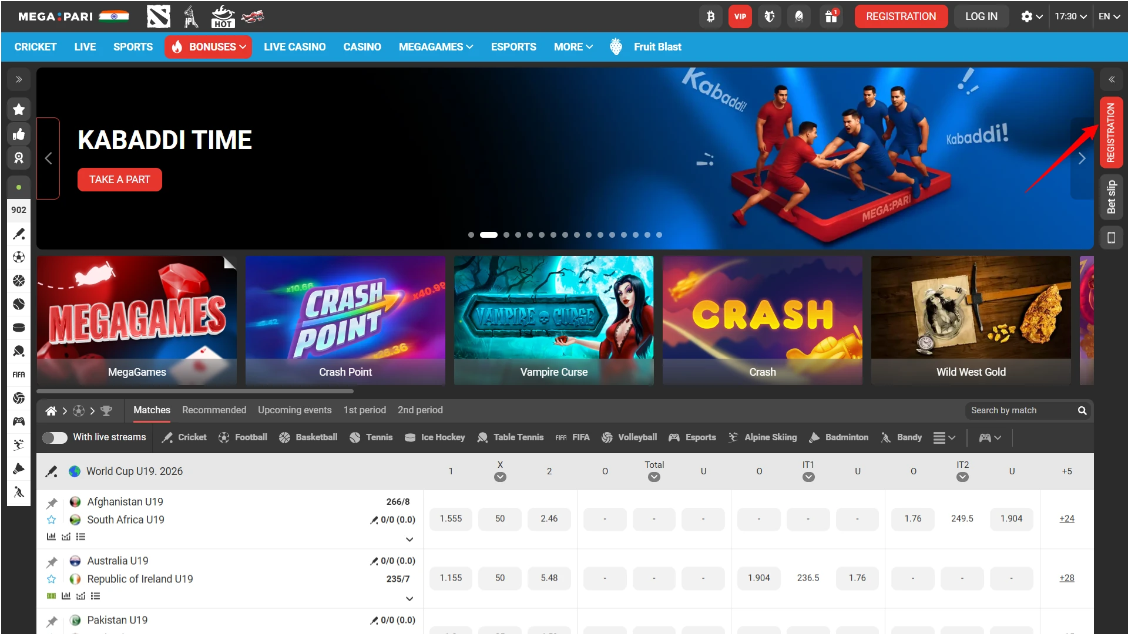1128x634 pixels.
Task: Open the LIVE CASINO menu item
Action: (x=294, y=47)
